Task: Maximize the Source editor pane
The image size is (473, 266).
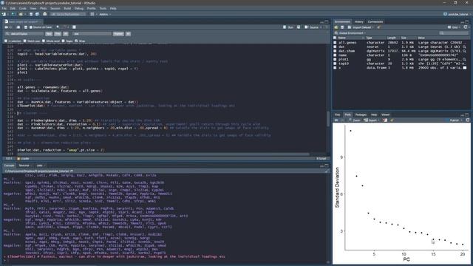Action: pos(327,21)
